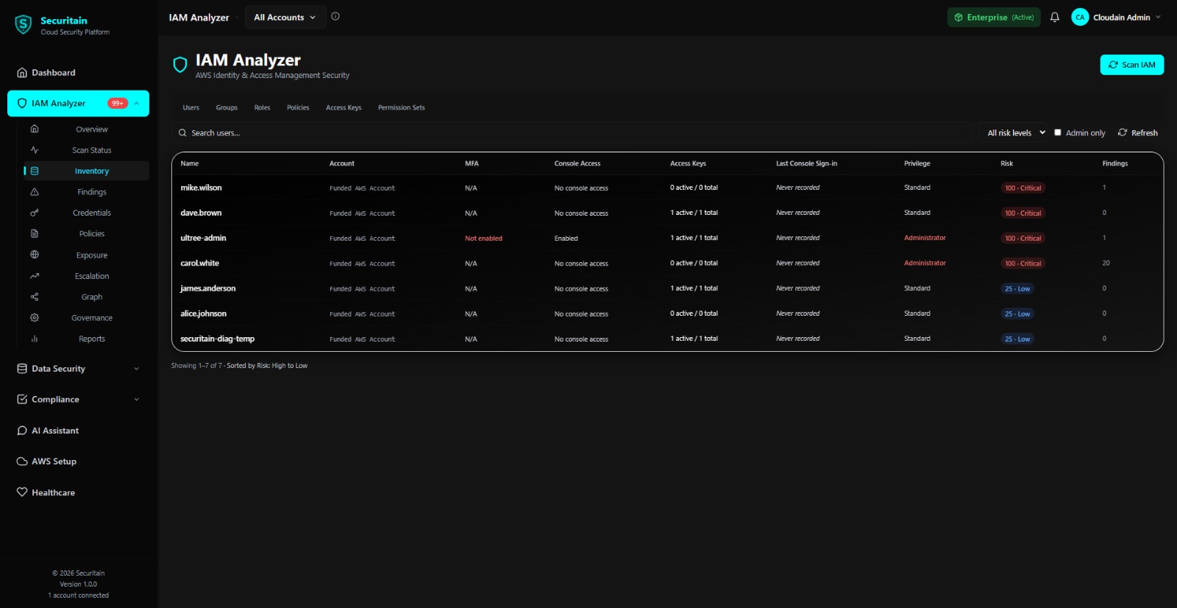Click the AI Assistant chat bubble icon
This screenshot has height=608, width=1177.
(x=22, y=431)
